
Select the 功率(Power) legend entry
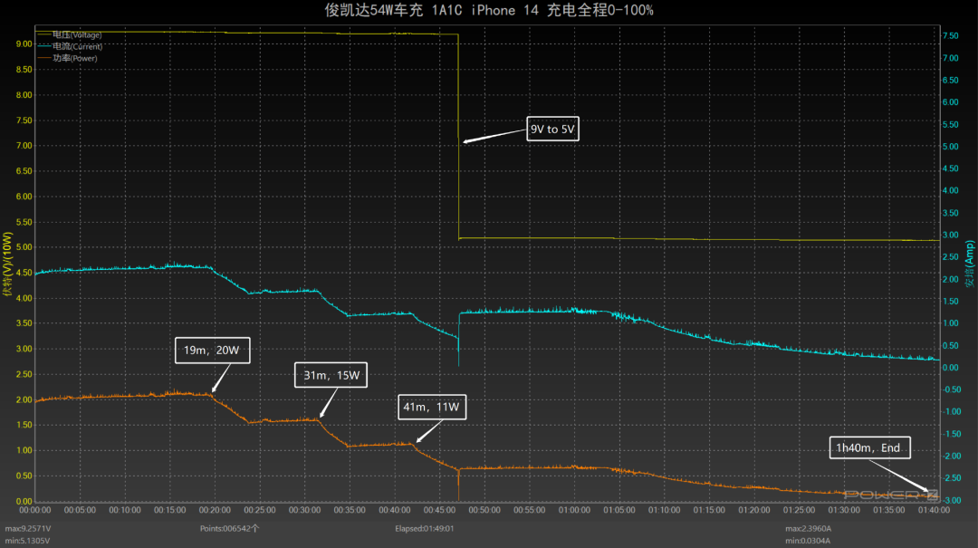(67, 58)
